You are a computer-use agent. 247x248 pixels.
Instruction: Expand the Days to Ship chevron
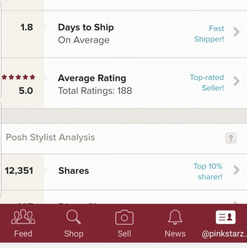236,32
